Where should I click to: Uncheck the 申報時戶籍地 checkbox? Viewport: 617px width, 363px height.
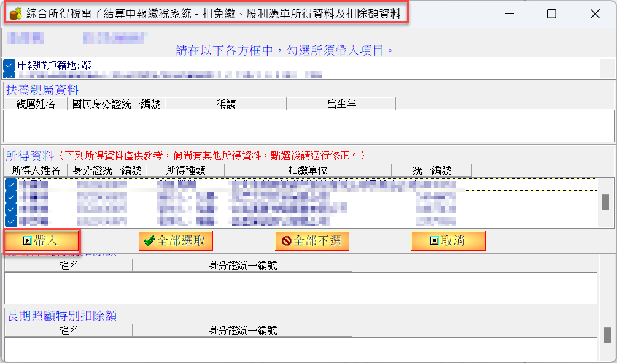[x=9, y=65]
